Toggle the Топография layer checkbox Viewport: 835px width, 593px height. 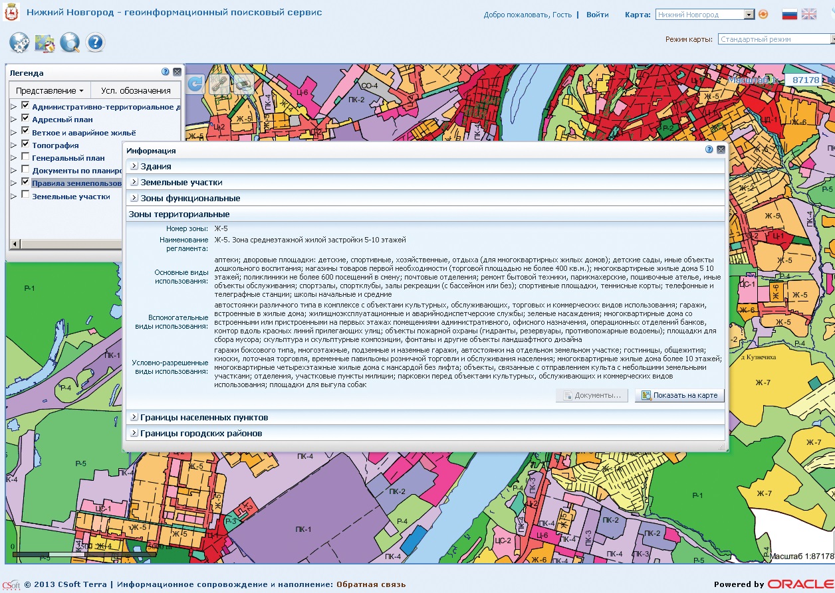click(25, 144)
